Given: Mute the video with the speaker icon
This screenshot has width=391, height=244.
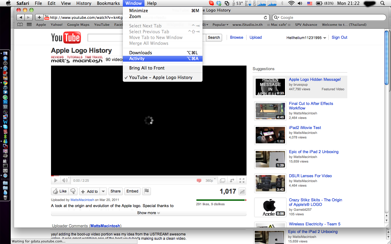Looking at the screenshot, I should click(x=65, y=181).
